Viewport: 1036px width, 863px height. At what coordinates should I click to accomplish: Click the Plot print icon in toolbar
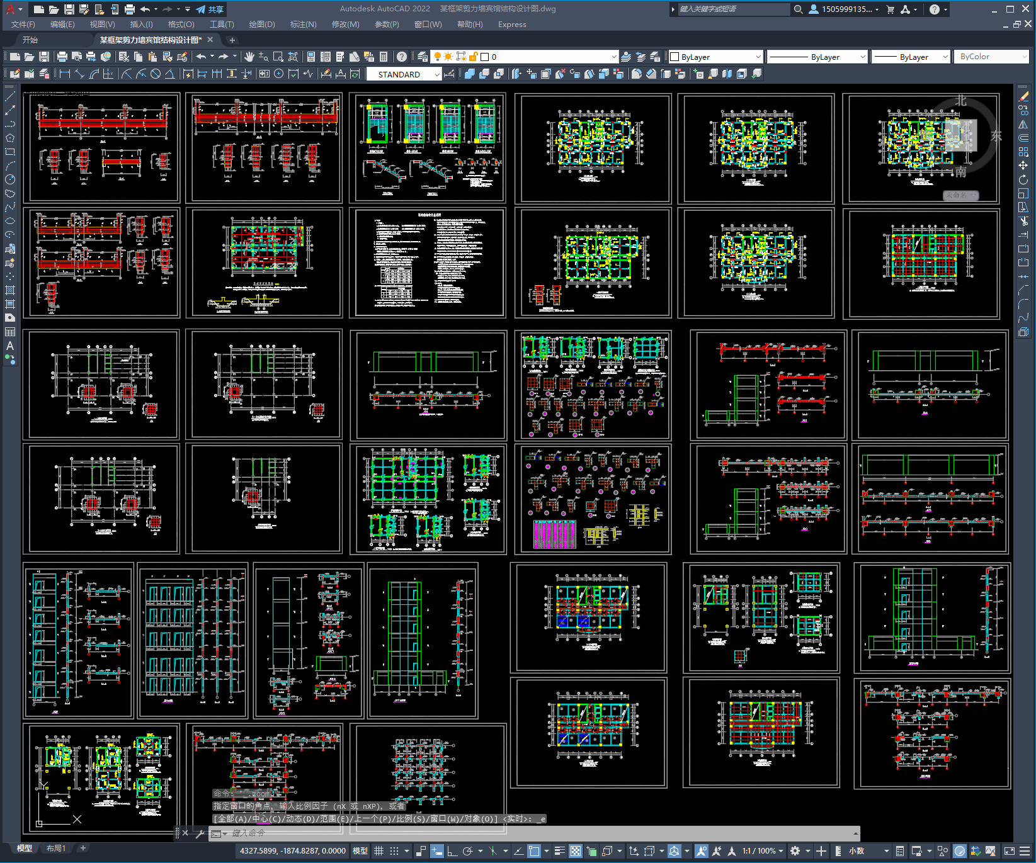click(x=62, y=57)
